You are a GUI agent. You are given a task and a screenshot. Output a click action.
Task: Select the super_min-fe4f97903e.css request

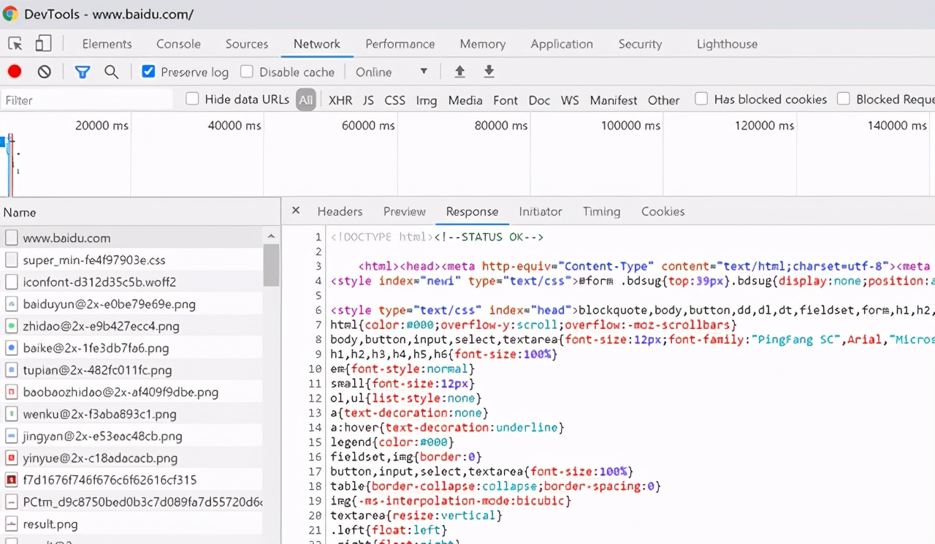click(94, 260)
